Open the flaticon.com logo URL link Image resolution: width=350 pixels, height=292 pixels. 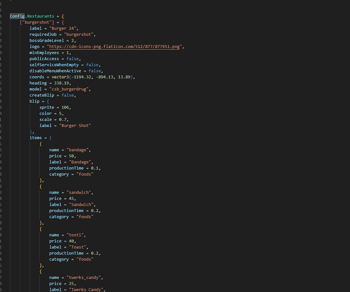click(115, 47)
